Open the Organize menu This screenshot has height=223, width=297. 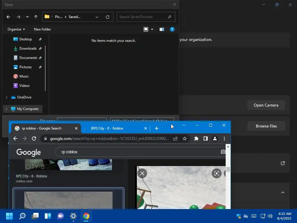click(16, 29)
